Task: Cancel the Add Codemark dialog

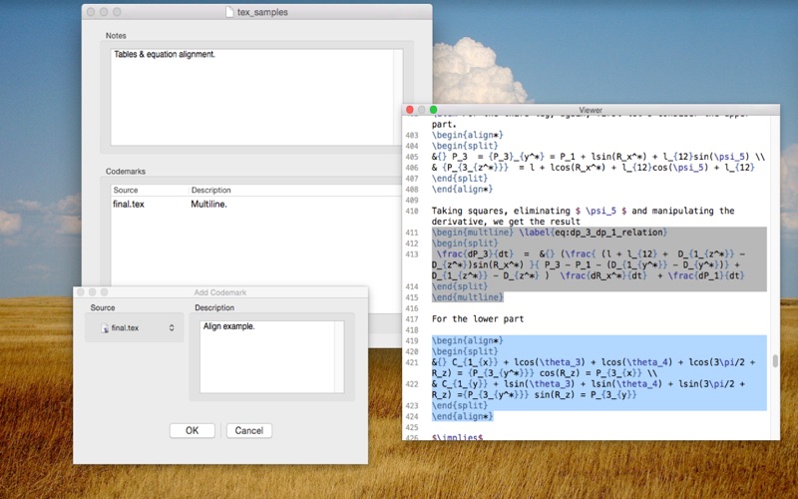Action: click(x=248, y=430)
